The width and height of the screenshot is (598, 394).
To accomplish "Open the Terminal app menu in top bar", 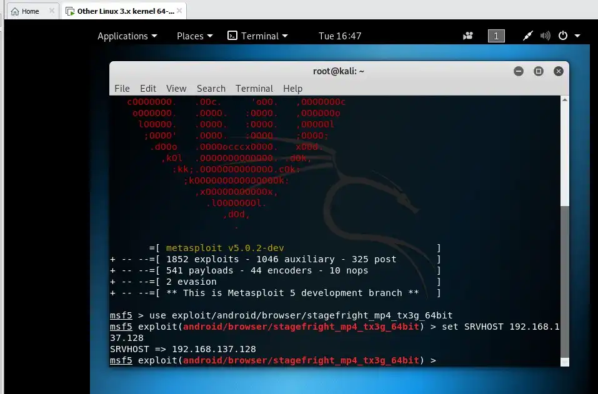I will (258, 36).
